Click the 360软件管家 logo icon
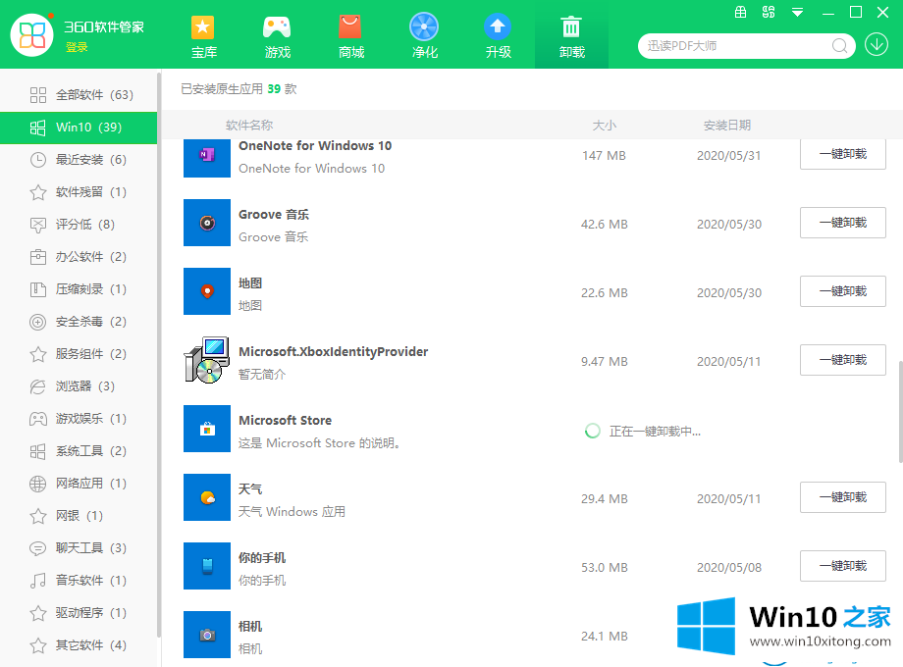903x667 pixels. point(32,35)
